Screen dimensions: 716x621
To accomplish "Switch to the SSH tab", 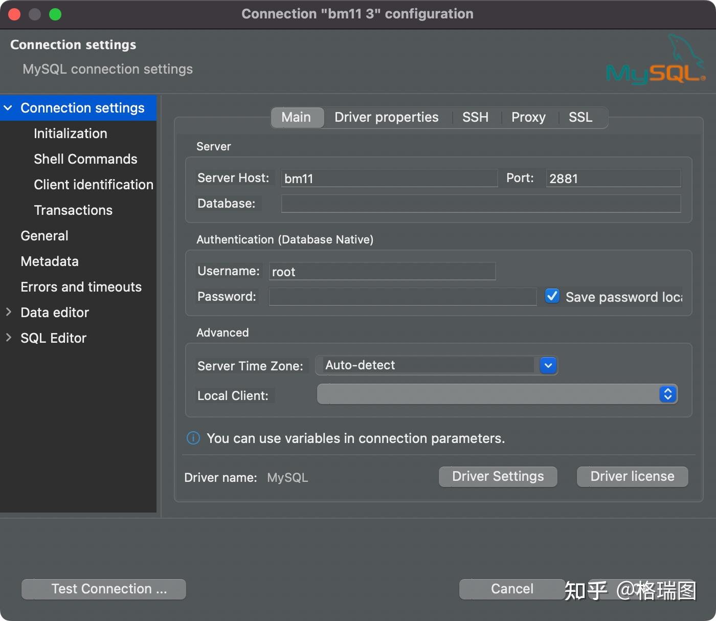I will [475, 117].
